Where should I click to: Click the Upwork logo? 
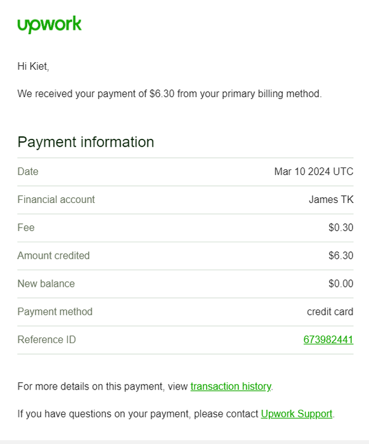(x=49, y=24)
